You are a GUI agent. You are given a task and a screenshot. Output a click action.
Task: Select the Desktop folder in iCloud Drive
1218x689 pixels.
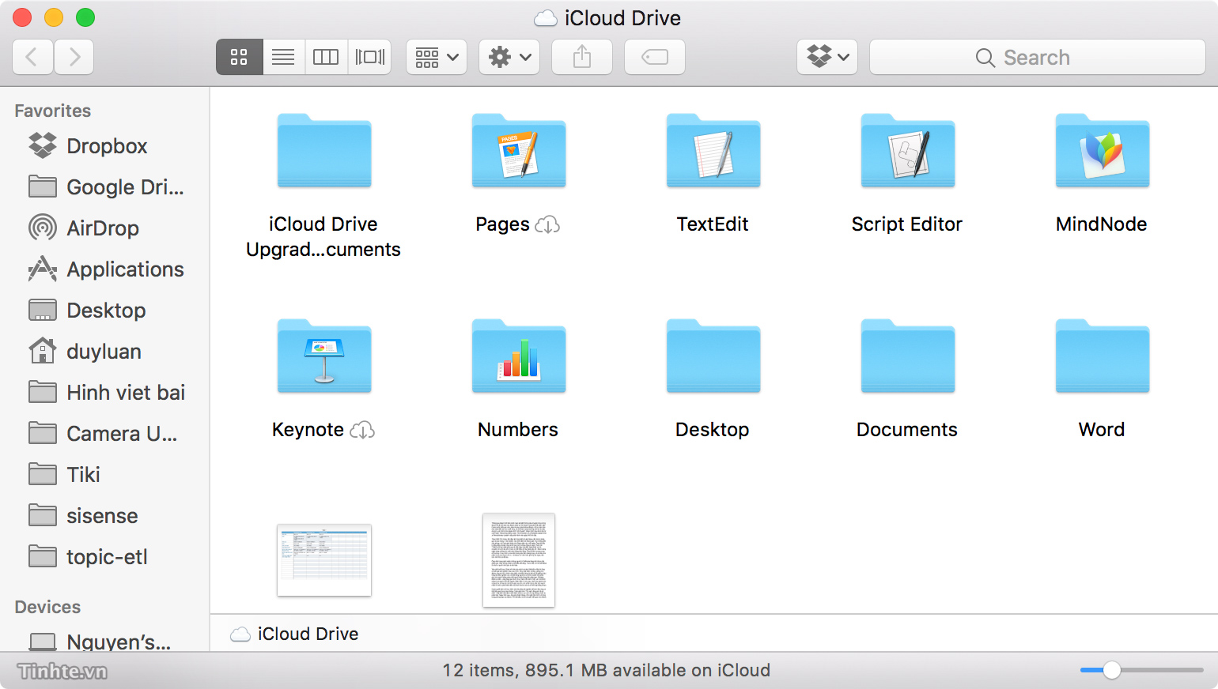[713, 356]
